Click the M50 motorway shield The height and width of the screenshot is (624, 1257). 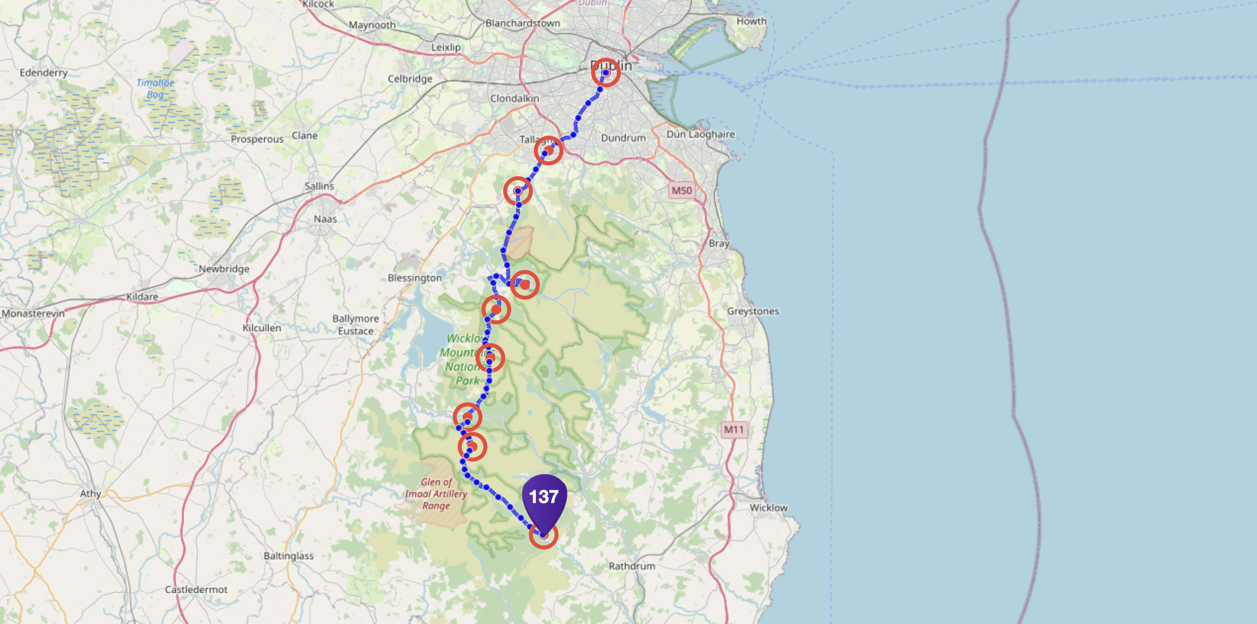[x=682, y=191]
